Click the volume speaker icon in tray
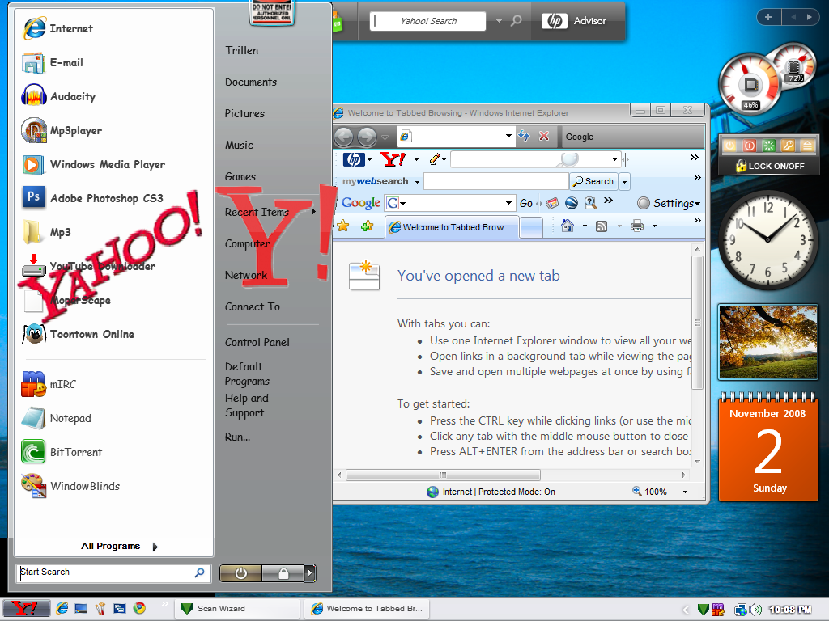This screenshot has height=621, width=829. 755,609
